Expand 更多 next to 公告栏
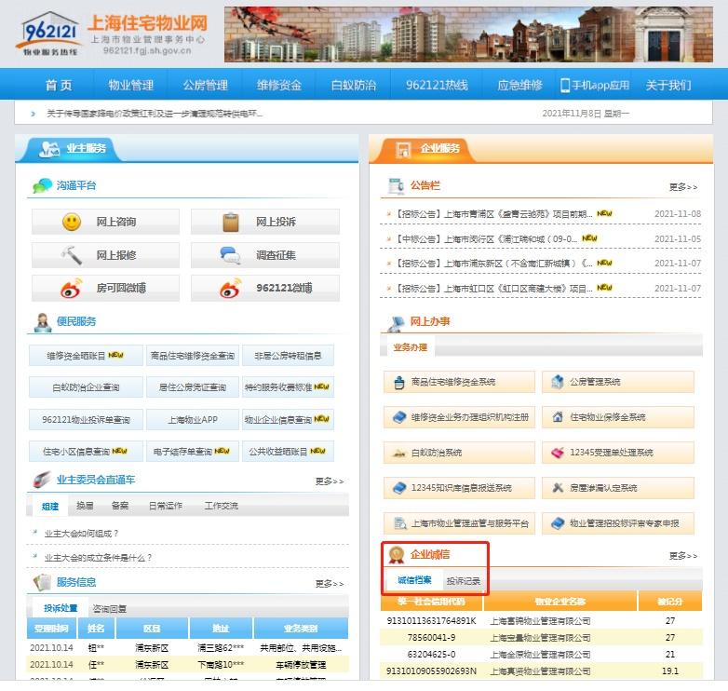Screen dimensions: 728x691 pyautogui.click(x=682, y=187)
